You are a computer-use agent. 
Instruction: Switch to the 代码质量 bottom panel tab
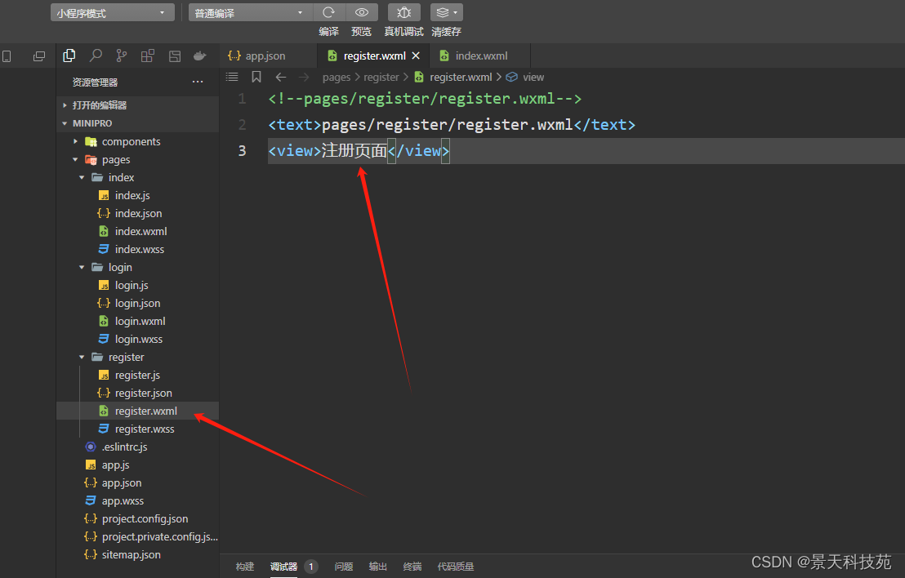point(456,567)
